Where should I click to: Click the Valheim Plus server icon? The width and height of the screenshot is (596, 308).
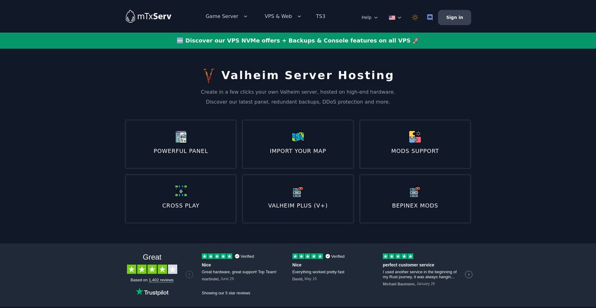[298, 192]
